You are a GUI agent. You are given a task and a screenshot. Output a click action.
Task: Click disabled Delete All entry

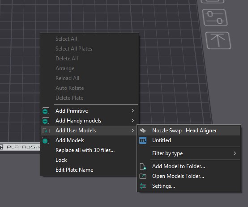67,59
